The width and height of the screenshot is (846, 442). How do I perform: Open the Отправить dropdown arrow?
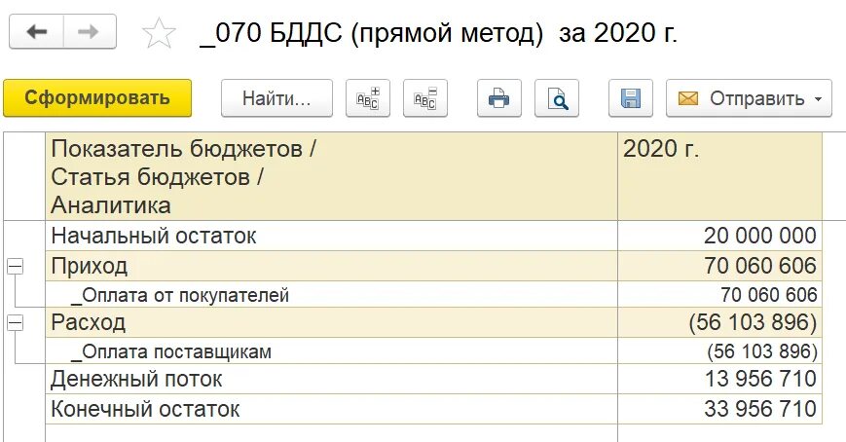pyautogui.click(x=819, y=99)
